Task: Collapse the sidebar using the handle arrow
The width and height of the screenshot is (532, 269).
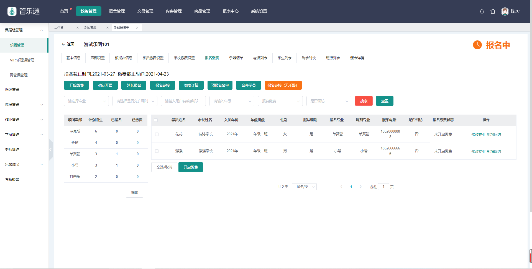Action: pyautogui.click(x=50, y=150)
